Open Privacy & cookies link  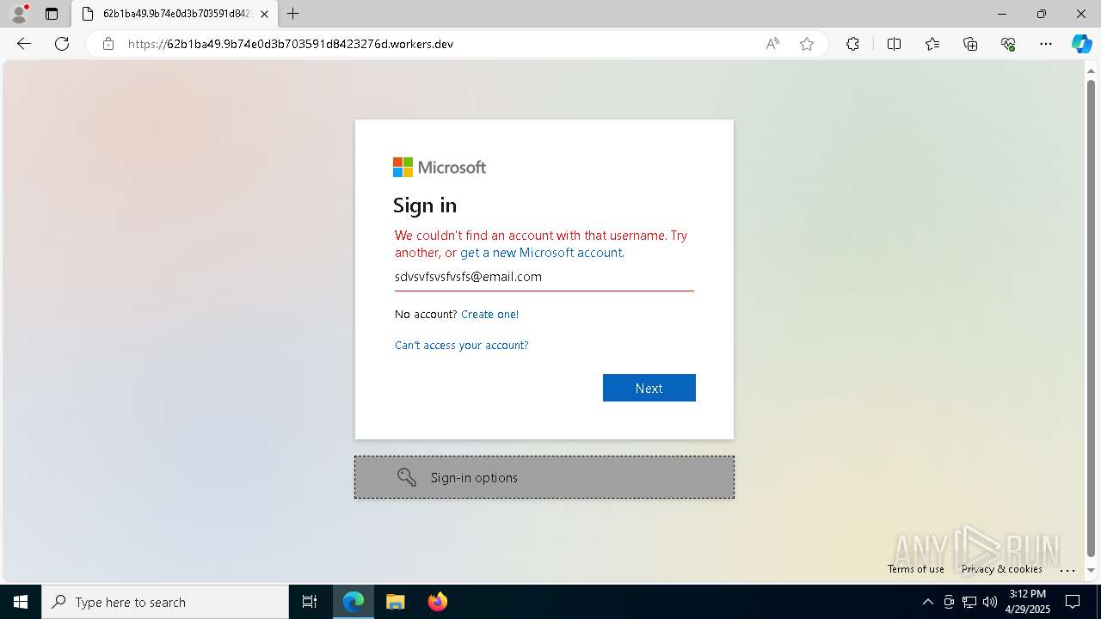[x=1002, y=569]
